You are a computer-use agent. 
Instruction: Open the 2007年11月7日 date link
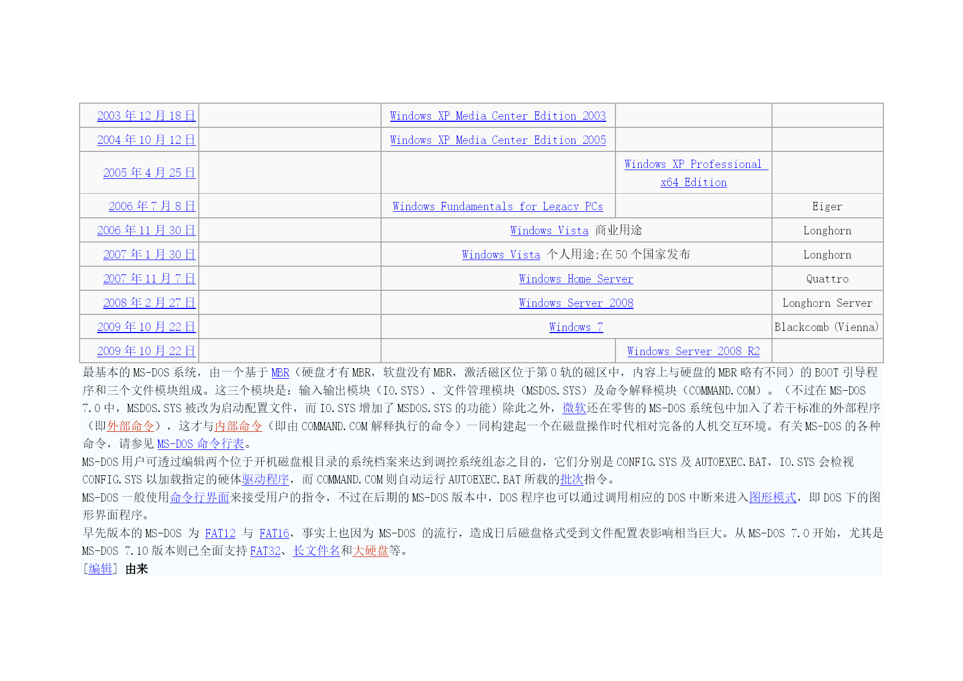pyautogui.click(x=149, y=279)
